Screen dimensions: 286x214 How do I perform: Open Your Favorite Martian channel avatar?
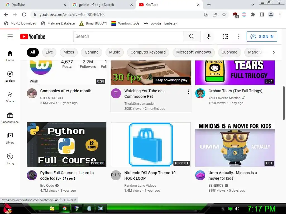(200, 93)
